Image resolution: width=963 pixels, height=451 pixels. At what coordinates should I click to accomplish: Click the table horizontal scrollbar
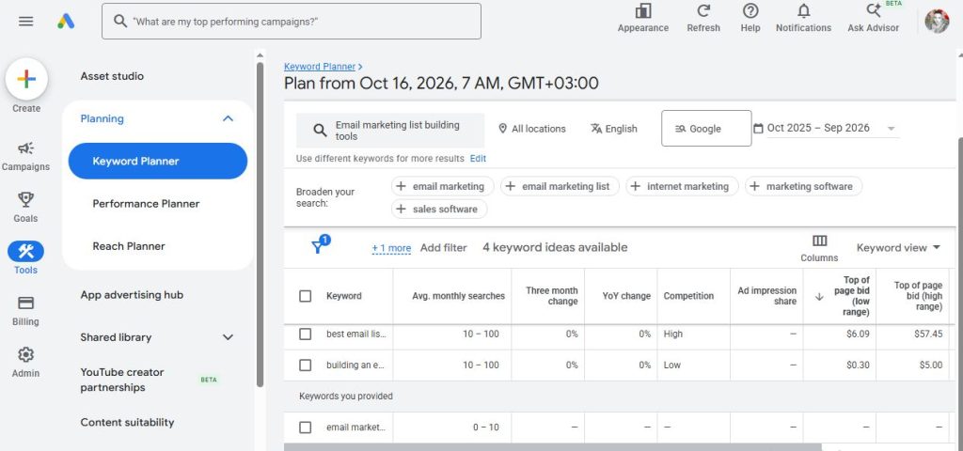(553, 446)
